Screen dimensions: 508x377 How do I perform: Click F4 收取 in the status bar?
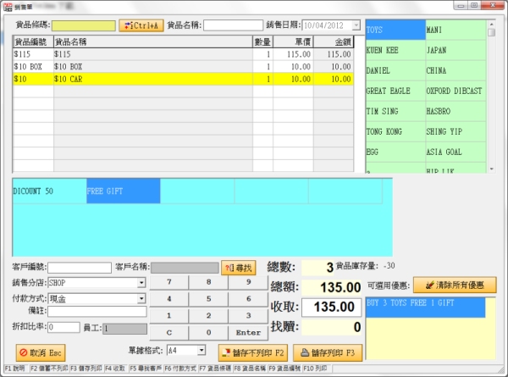click(115, 369)
